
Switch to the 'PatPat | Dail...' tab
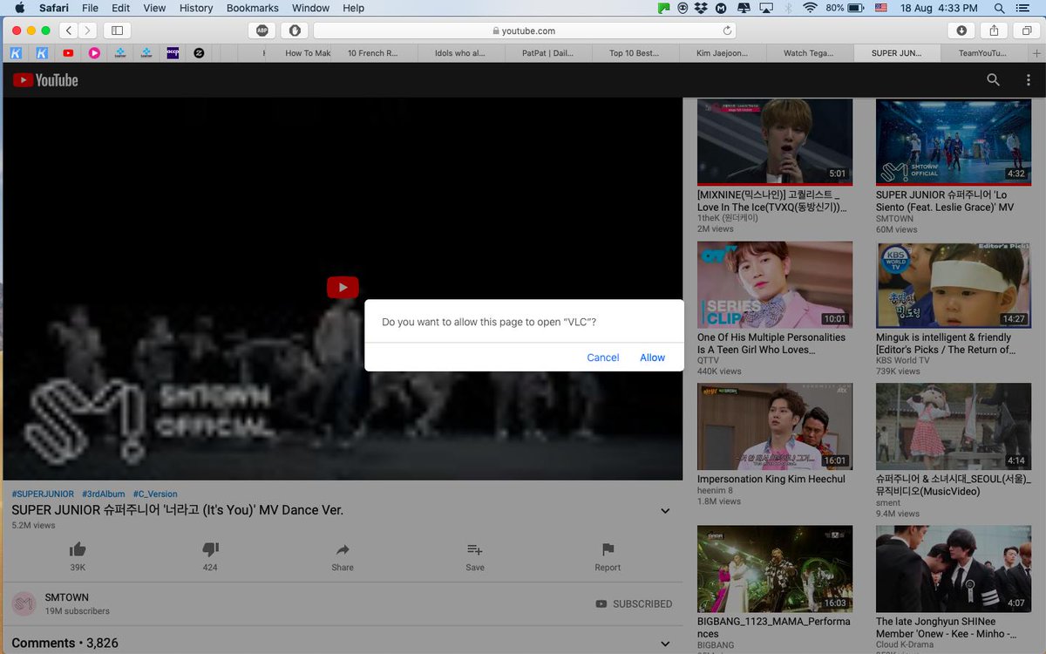pyautogui.click(x=547, y=53)
